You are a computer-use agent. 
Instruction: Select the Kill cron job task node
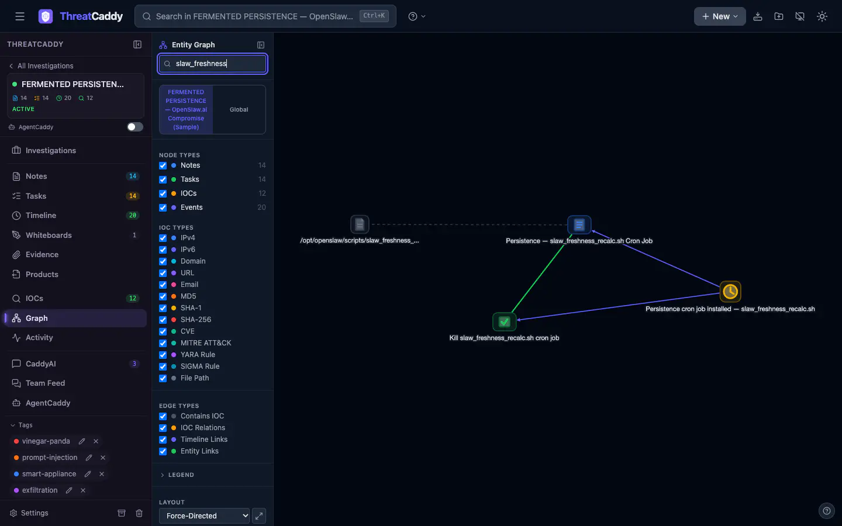(x=504, y=322)
